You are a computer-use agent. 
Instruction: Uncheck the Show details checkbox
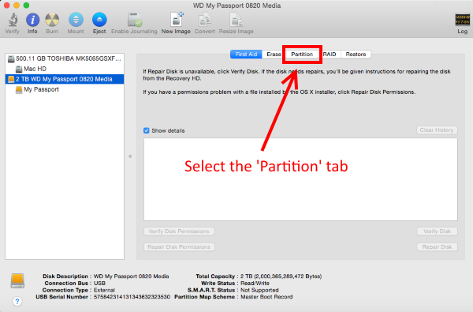147,130
